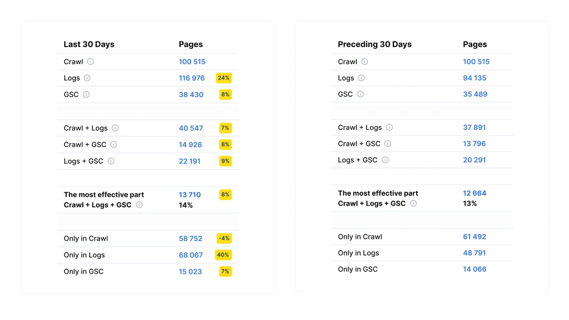The height and width of the screenshot is (320, 569).
Task: Click info icon next to Logs in Preceding 30 Days
Action: pyautogui.click(x=361, y=78)
